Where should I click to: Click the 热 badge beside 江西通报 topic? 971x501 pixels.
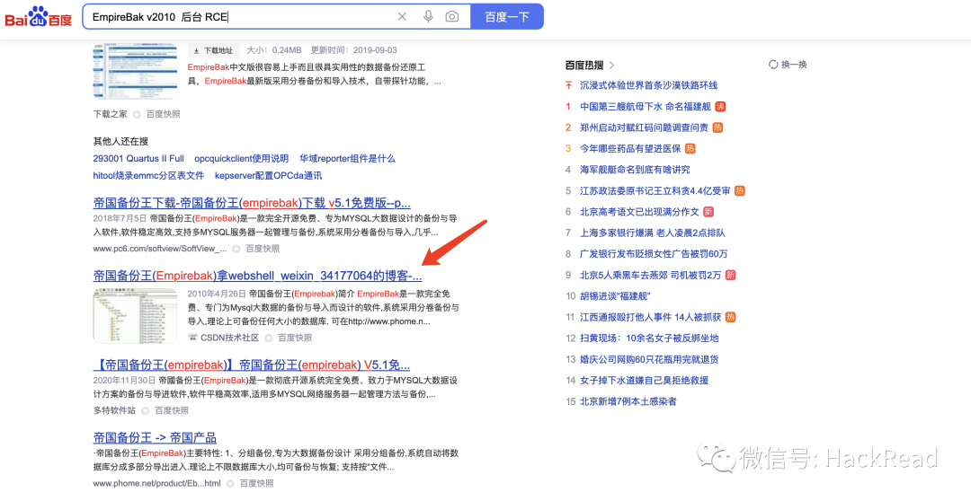click(x=731, y=317)
